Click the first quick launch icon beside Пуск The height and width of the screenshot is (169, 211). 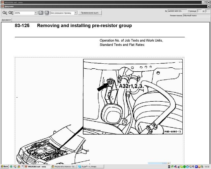[12, 167]
